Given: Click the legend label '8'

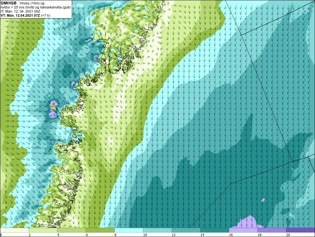Looking at the screenshot, I should coord(116,235).
